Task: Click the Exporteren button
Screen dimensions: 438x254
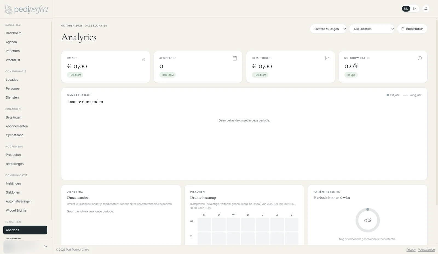Action: tap(412, 29)
